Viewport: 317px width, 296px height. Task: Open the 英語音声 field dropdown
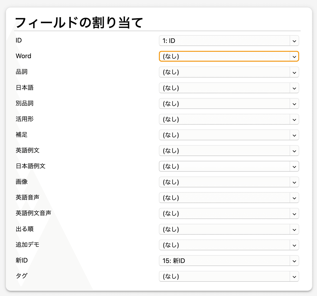(x=229, y=198)
